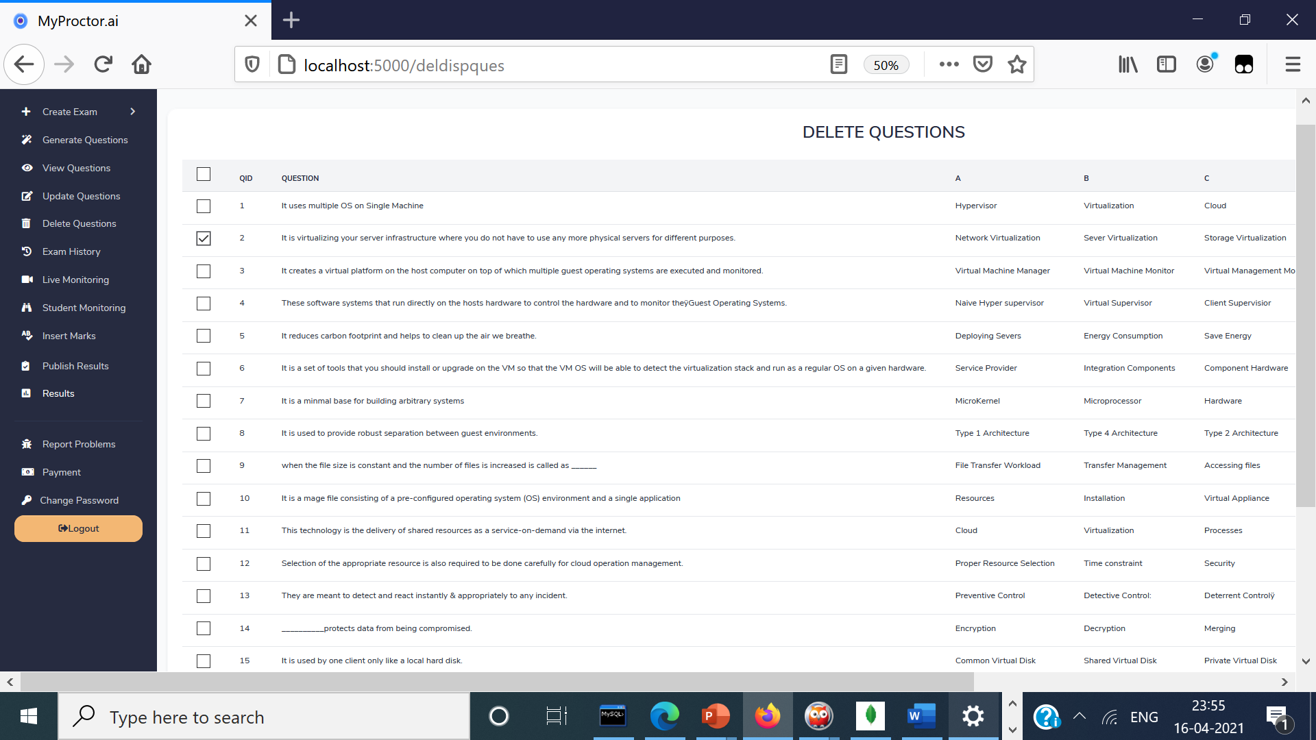Open page actions three-dots menu

(x=949, y=64)
